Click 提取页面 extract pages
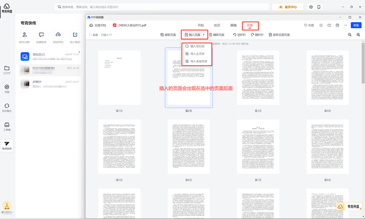This screenshot has height=219, width=365. click(168, 35)
